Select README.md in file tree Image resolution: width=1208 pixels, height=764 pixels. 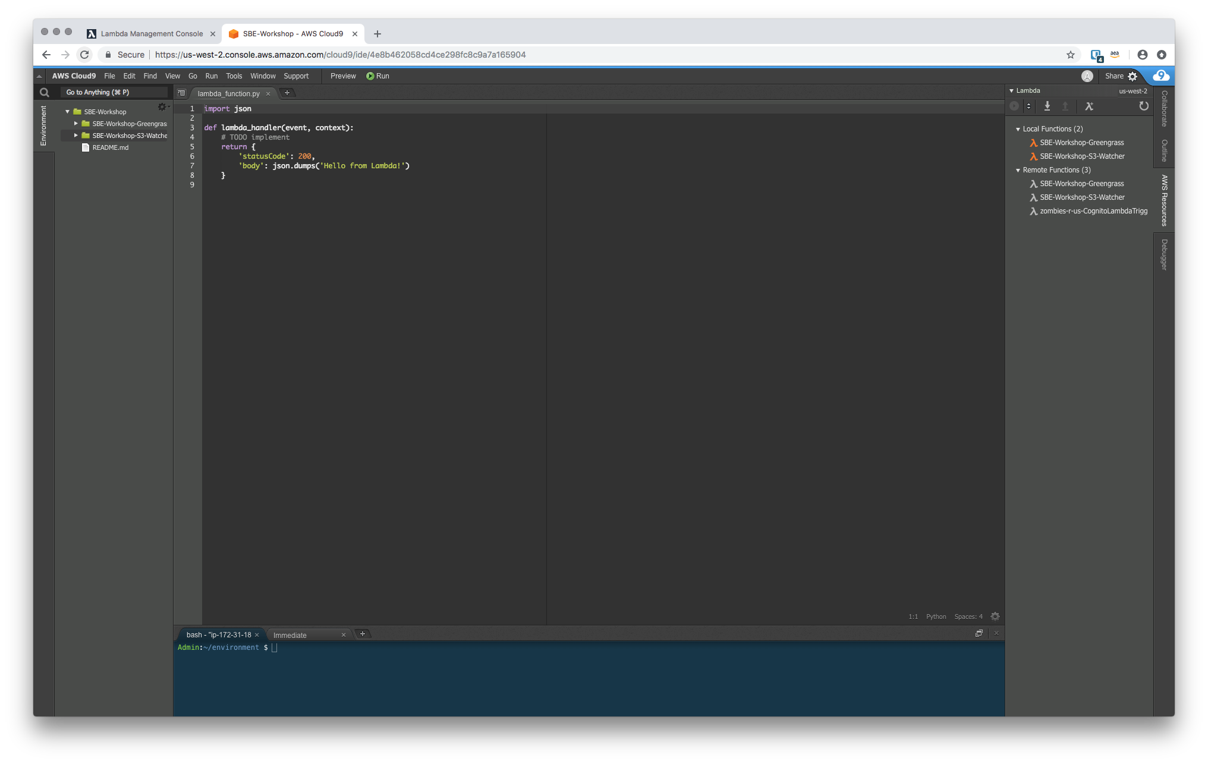[111, 147]
